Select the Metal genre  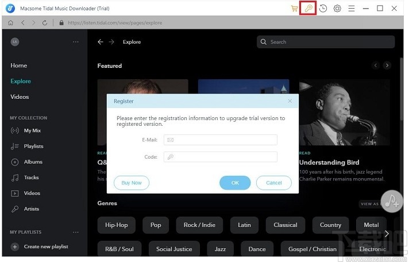click(x=371, y=225)
